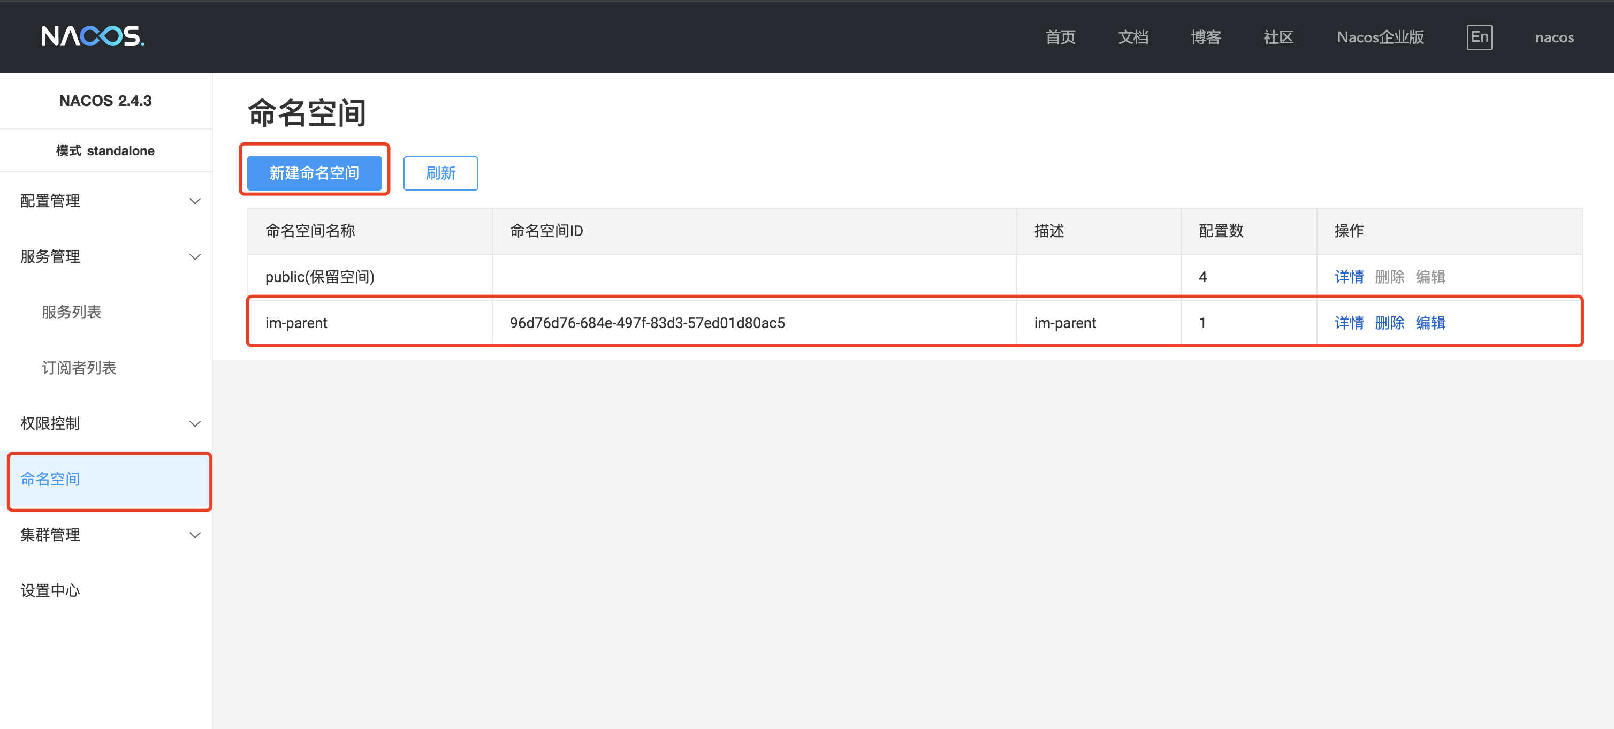
Task: Click the im-parent description cell
Action: point(1098,323)
